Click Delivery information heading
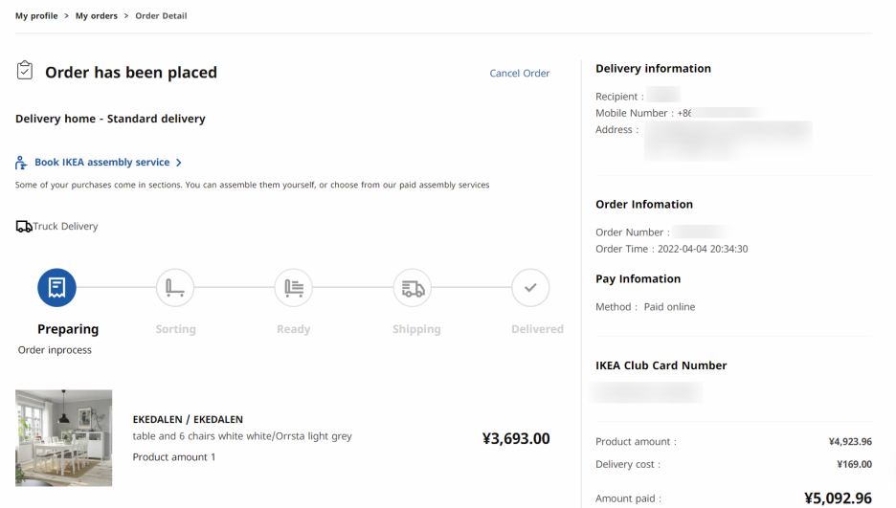 click(x=653, y=69)
